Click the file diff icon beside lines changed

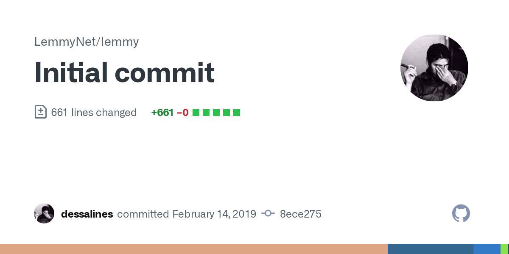(40, 112)
